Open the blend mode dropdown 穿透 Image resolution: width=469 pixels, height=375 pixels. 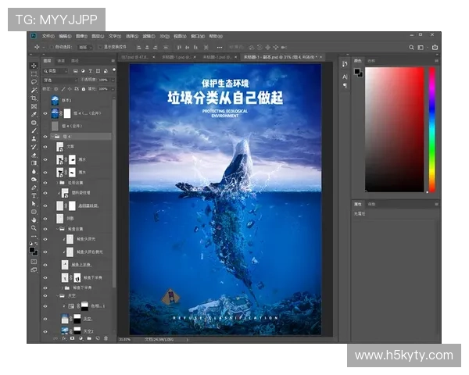tap(60, 80)
